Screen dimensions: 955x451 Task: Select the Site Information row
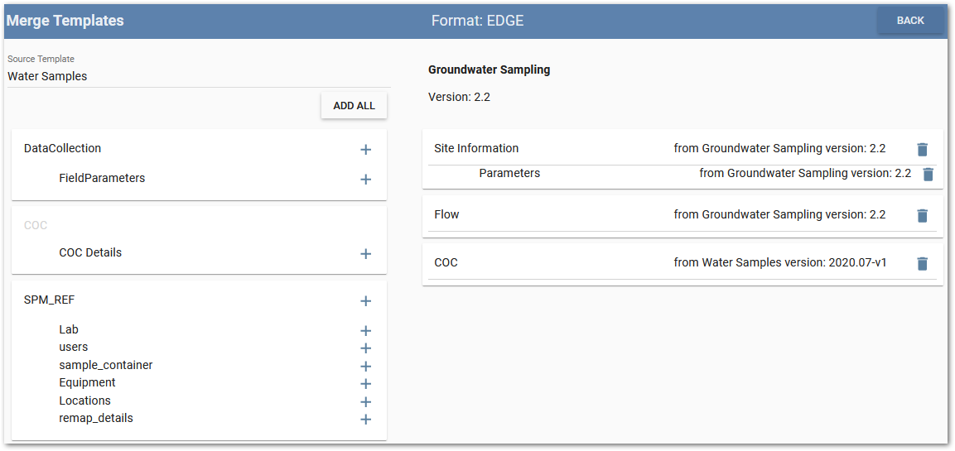(476, 148)
